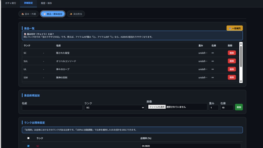Click the green 追加 button

pyautogui.click(x=239, y=107)
